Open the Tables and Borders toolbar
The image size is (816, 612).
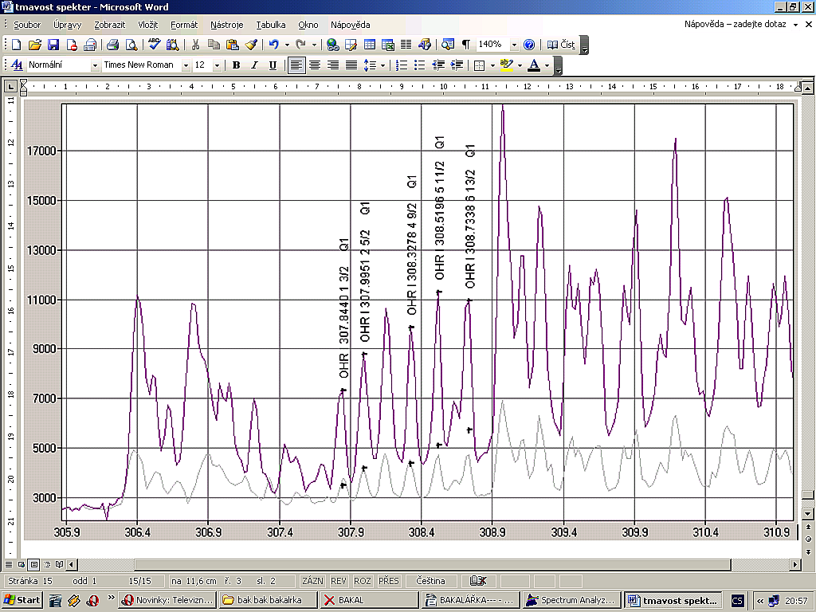[351, 45]
